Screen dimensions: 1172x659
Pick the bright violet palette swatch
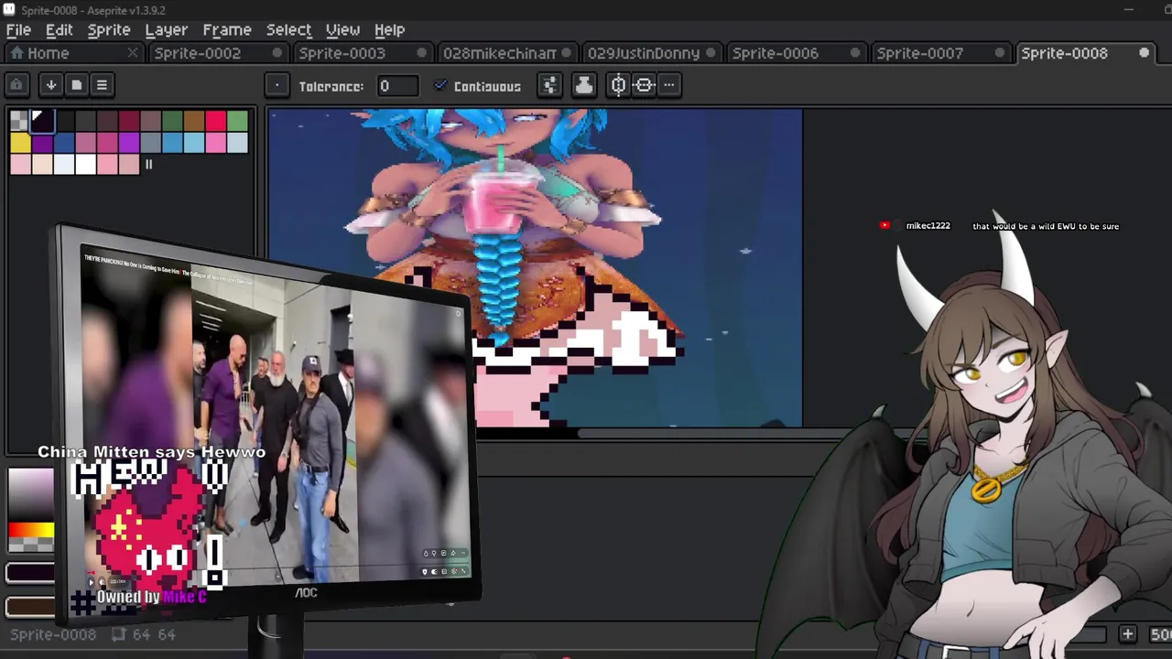point(129,143)
